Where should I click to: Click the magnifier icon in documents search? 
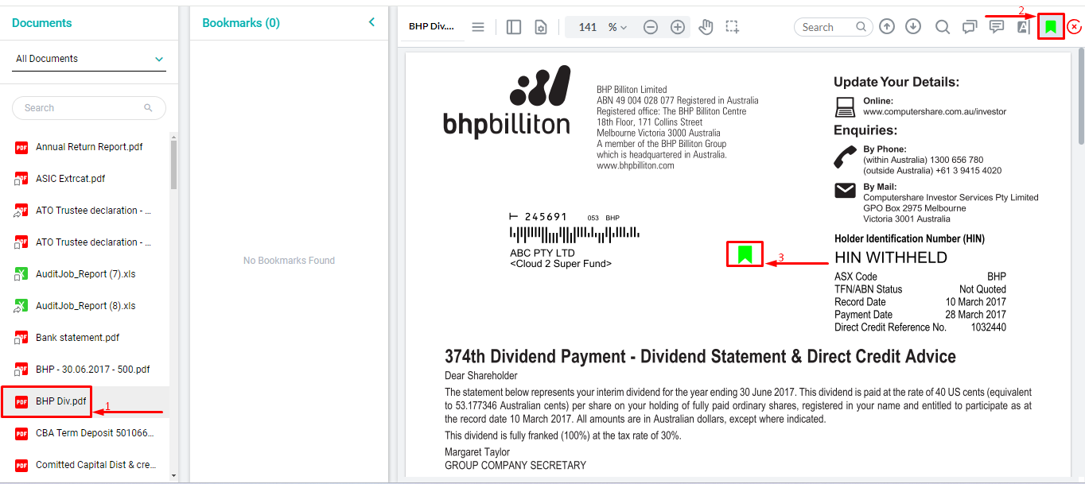coord(148,108)
